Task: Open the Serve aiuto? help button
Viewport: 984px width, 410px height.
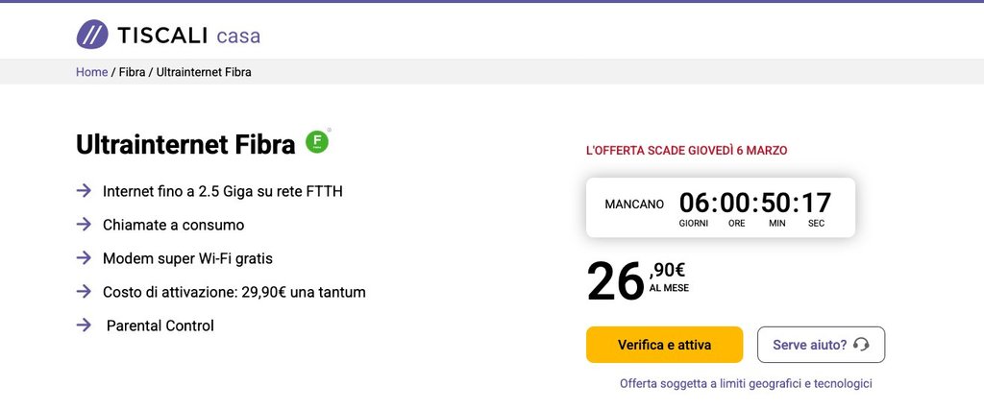Action: 820,345
